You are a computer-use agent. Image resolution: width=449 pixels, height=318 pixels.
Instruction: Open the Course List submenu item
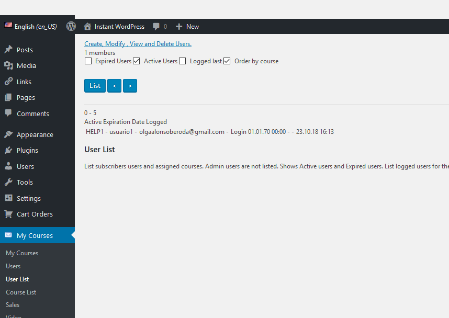tap(21, 292)
